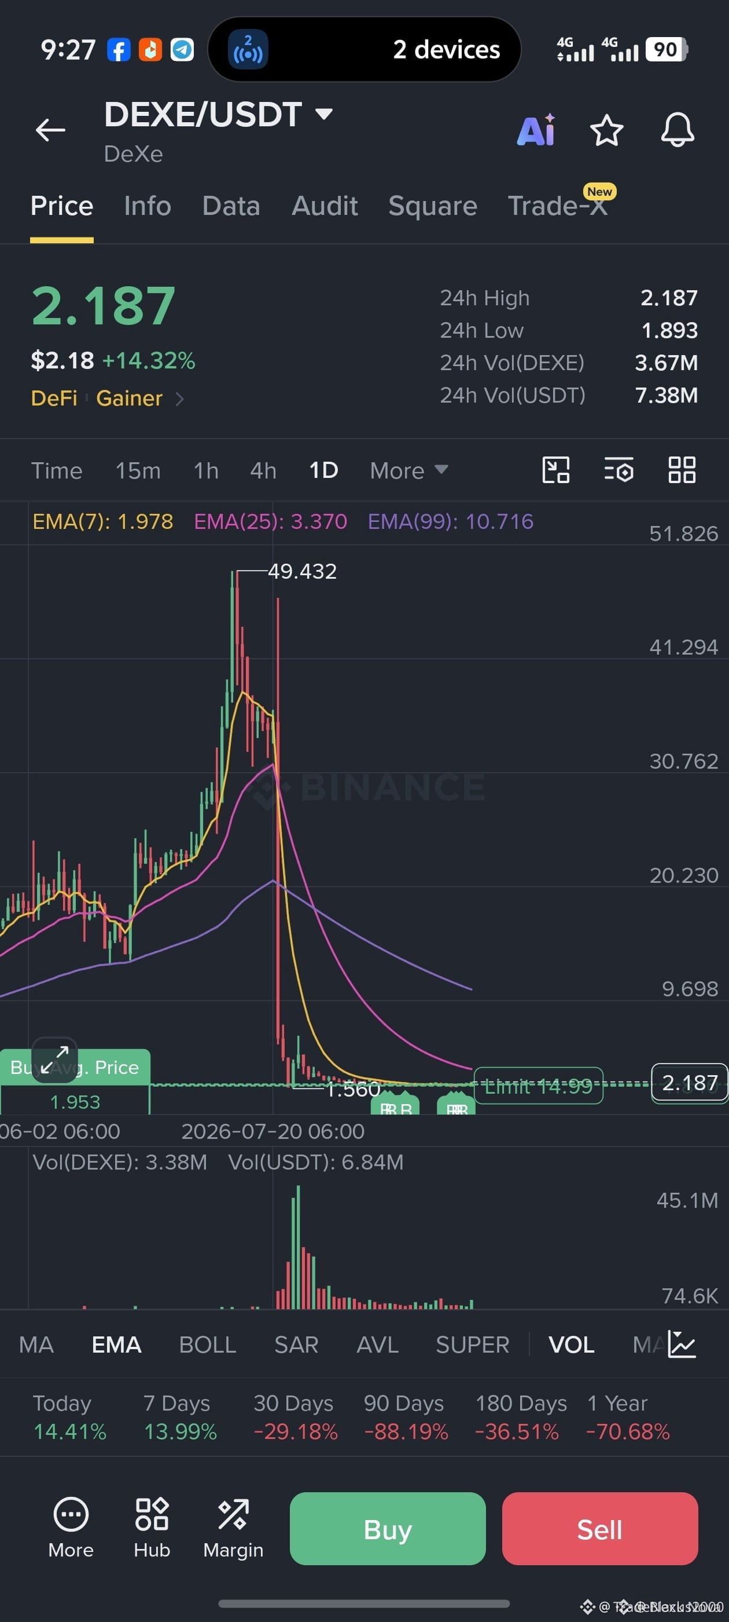Tap the green Buy button
Screen dimensions: 729x1622
coord(388,1528)
